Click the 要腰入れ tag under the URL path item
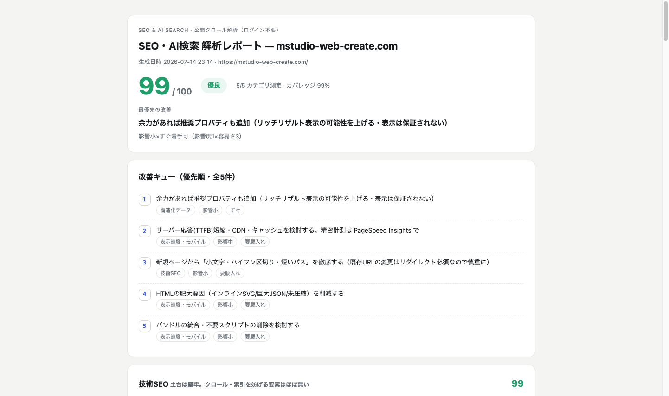Viewport: 669px width, 396px height. click(230, 273)
